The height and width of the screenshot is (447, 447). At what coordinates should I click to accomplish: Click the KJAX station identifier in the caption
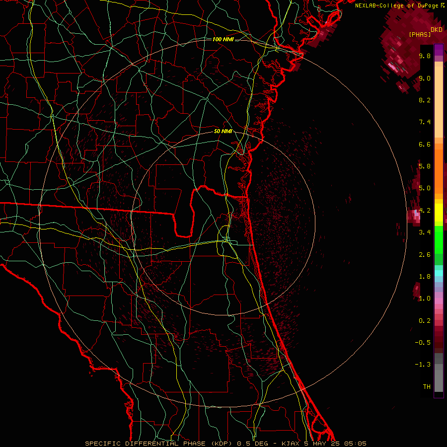[291, 444]
